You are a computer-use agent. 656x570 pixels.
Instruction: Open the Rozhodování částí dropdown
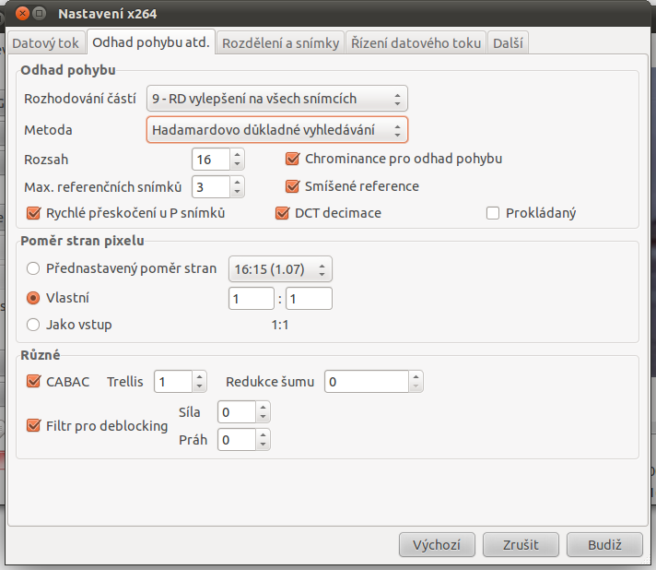pyautogui.click(x=277, y=99)
